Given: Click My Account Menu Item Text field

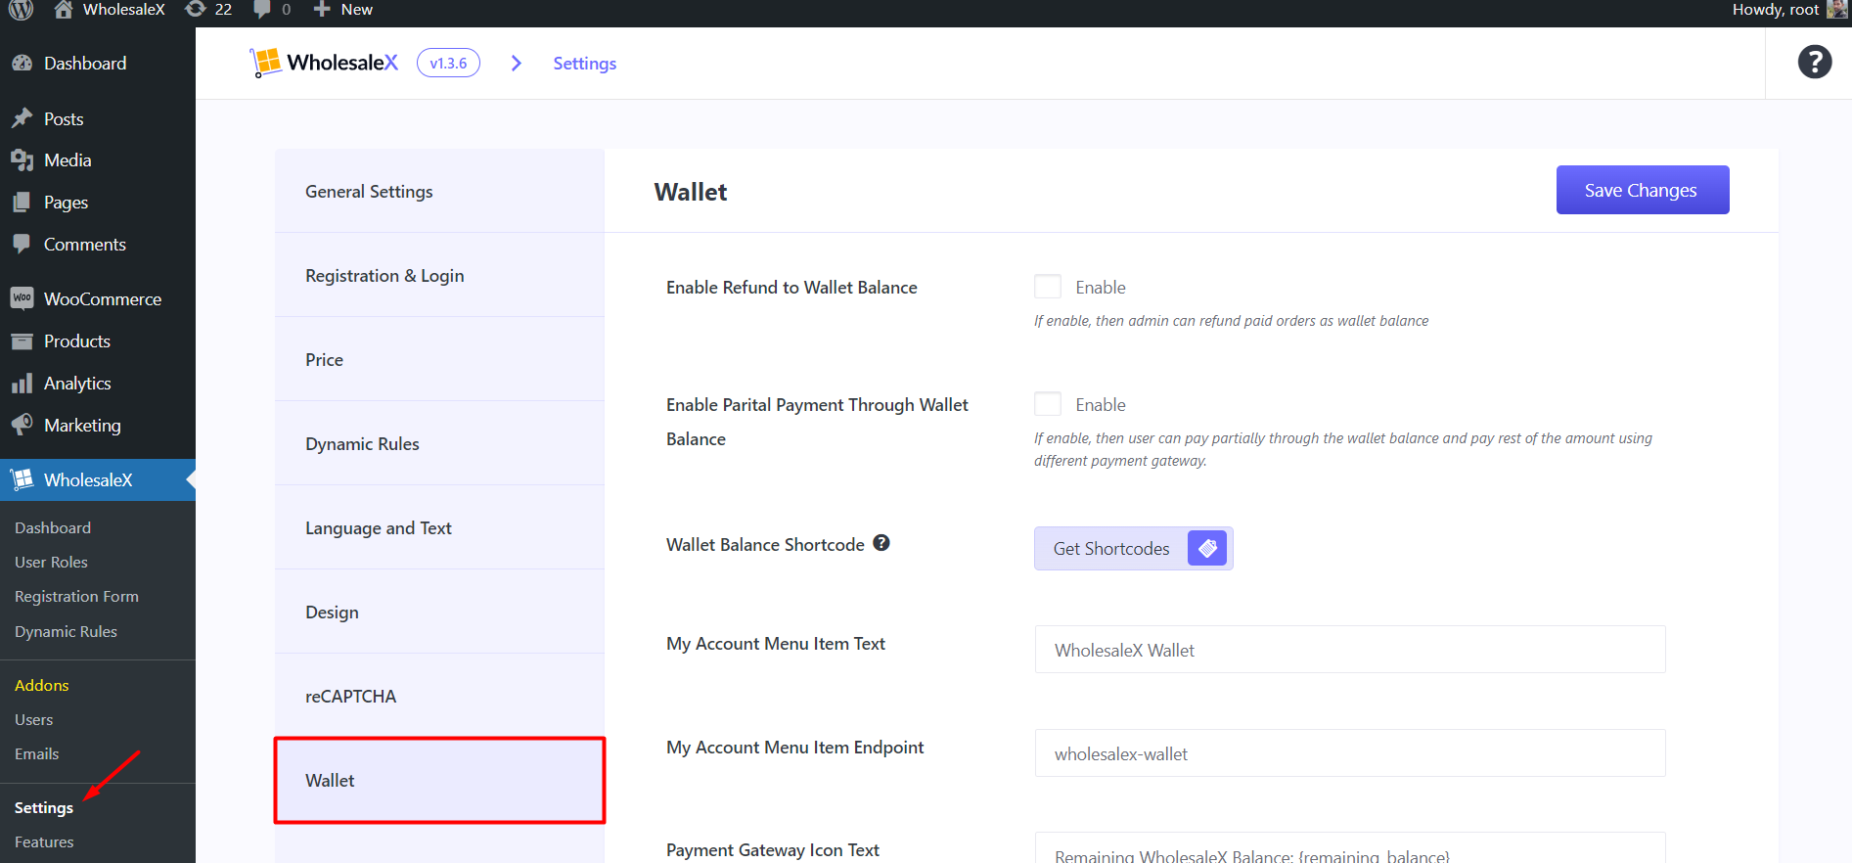Looking at the screenshot, I should click(x=1350, y=650).
